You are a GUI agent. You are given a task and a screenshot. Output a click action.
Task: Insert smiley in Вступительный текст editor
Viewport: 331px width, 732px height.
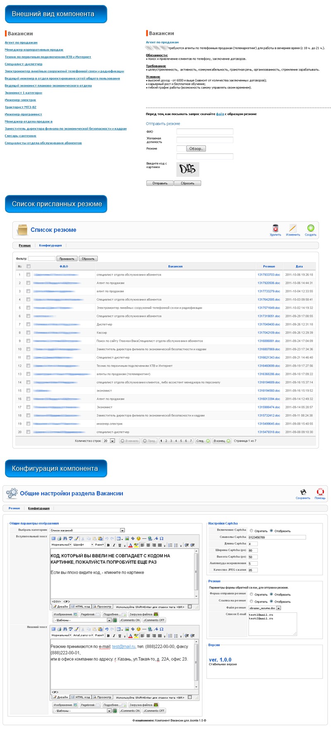(x=139, y=539)
